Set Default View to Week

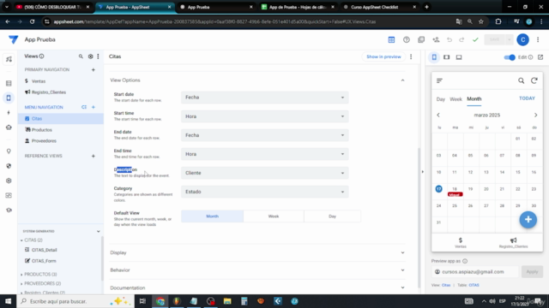[x=274, y=216]
